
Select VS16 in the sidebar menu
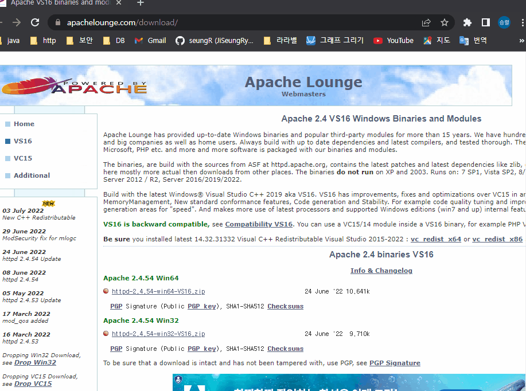pos(23,141)
